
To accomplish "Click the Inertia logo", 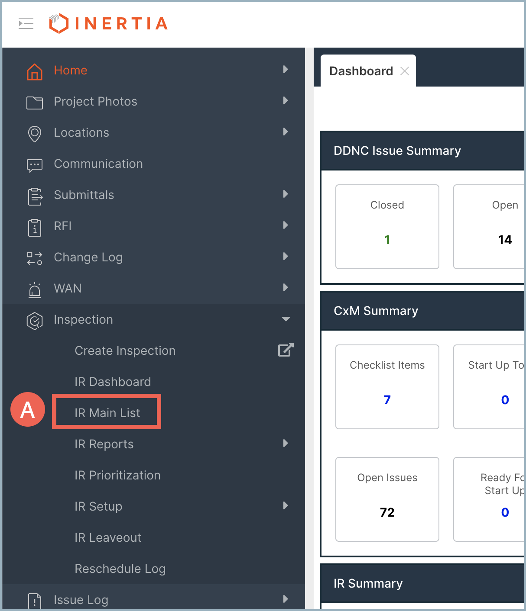I will point(108,23).
